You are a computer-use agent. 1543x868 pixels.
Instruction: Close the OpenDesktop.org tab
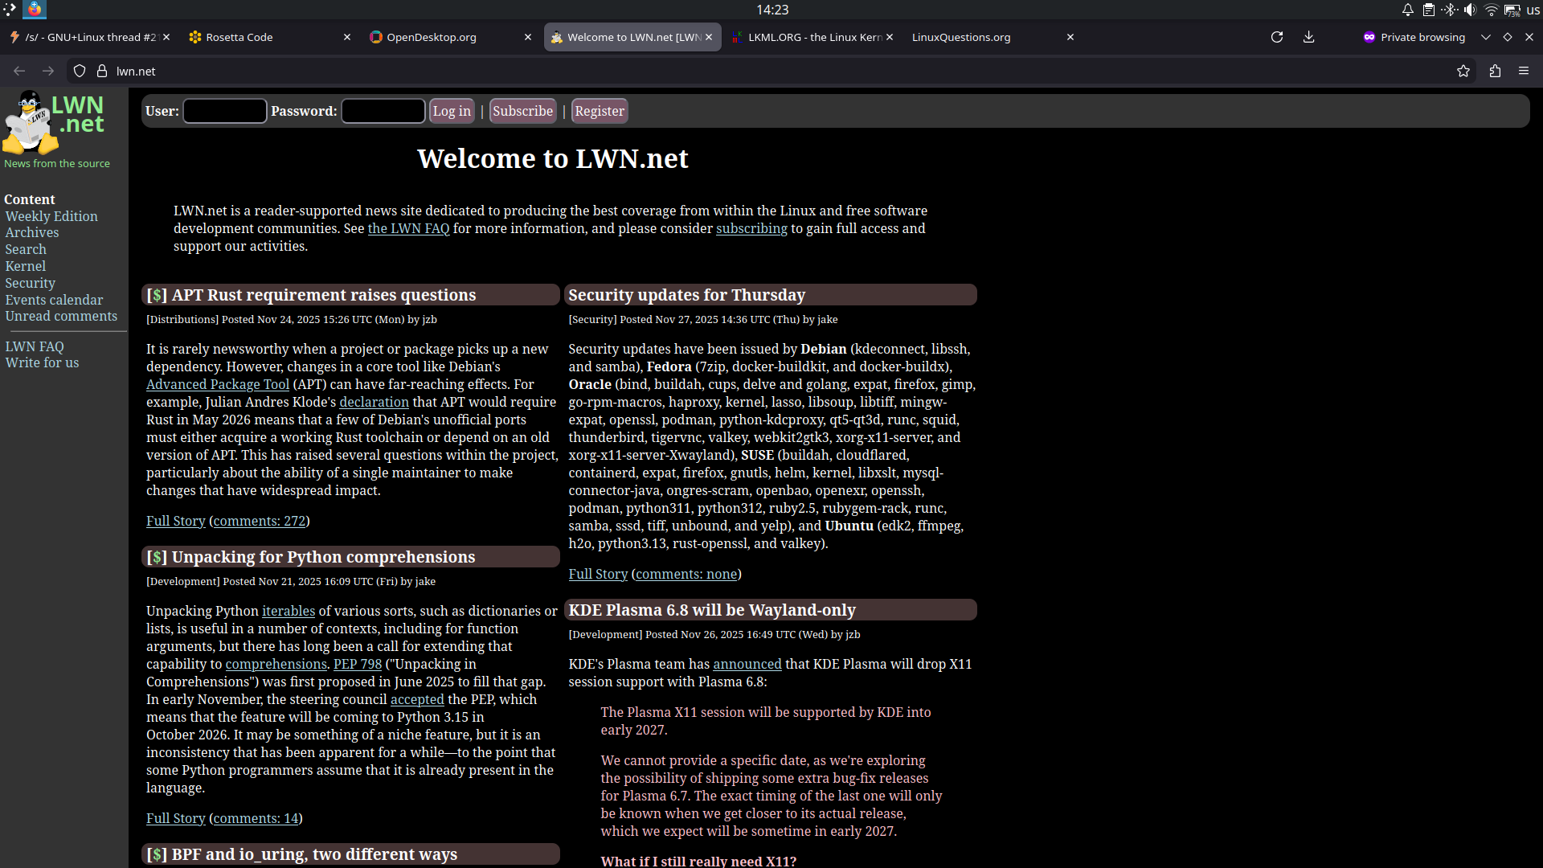click(x=527, y=37)
